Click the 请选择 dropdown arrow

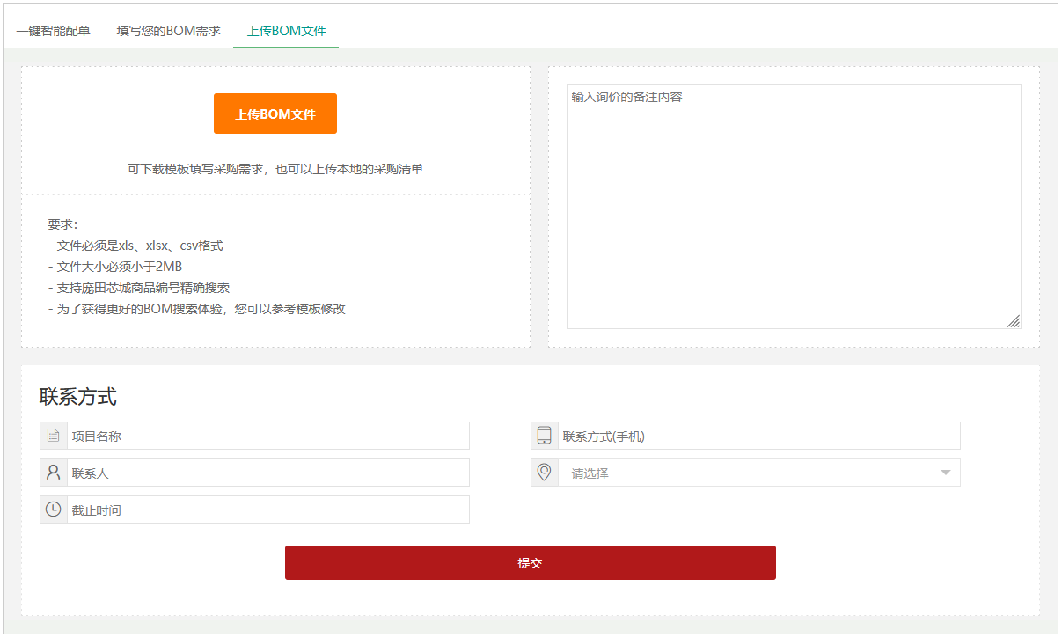tap(946, 473)
